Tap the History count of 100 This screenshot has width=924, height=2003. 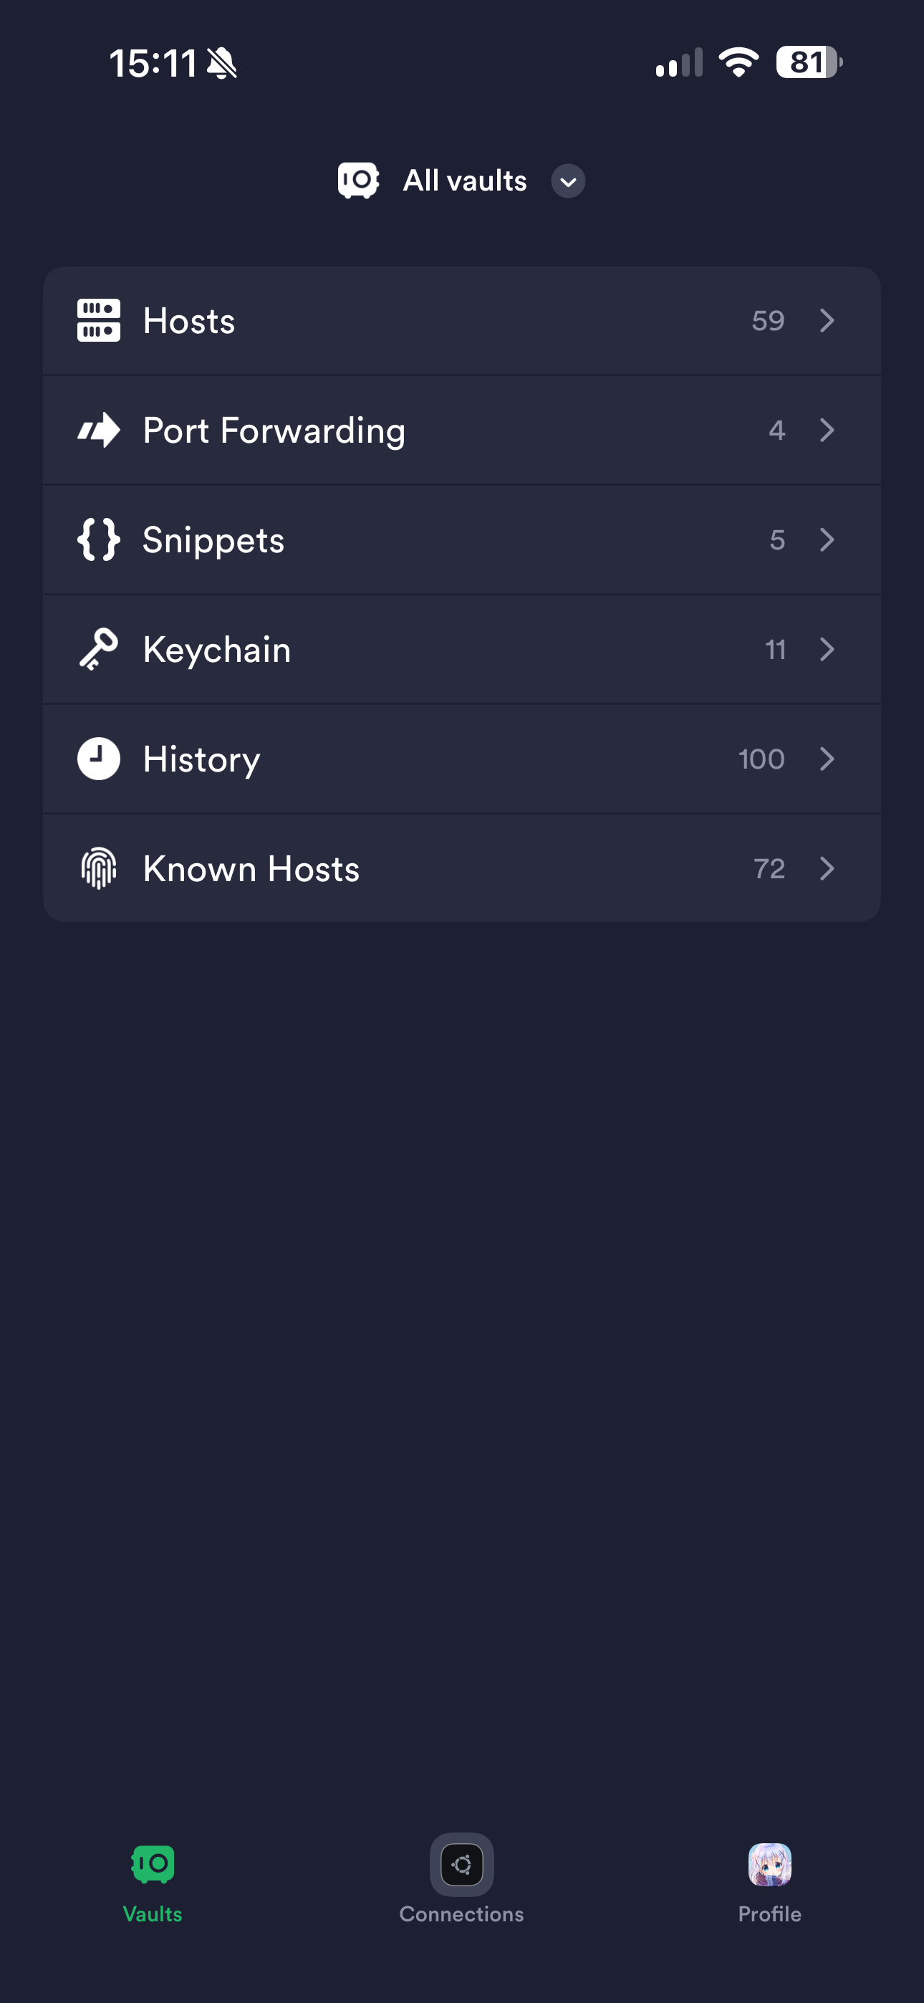pos(761,759)
